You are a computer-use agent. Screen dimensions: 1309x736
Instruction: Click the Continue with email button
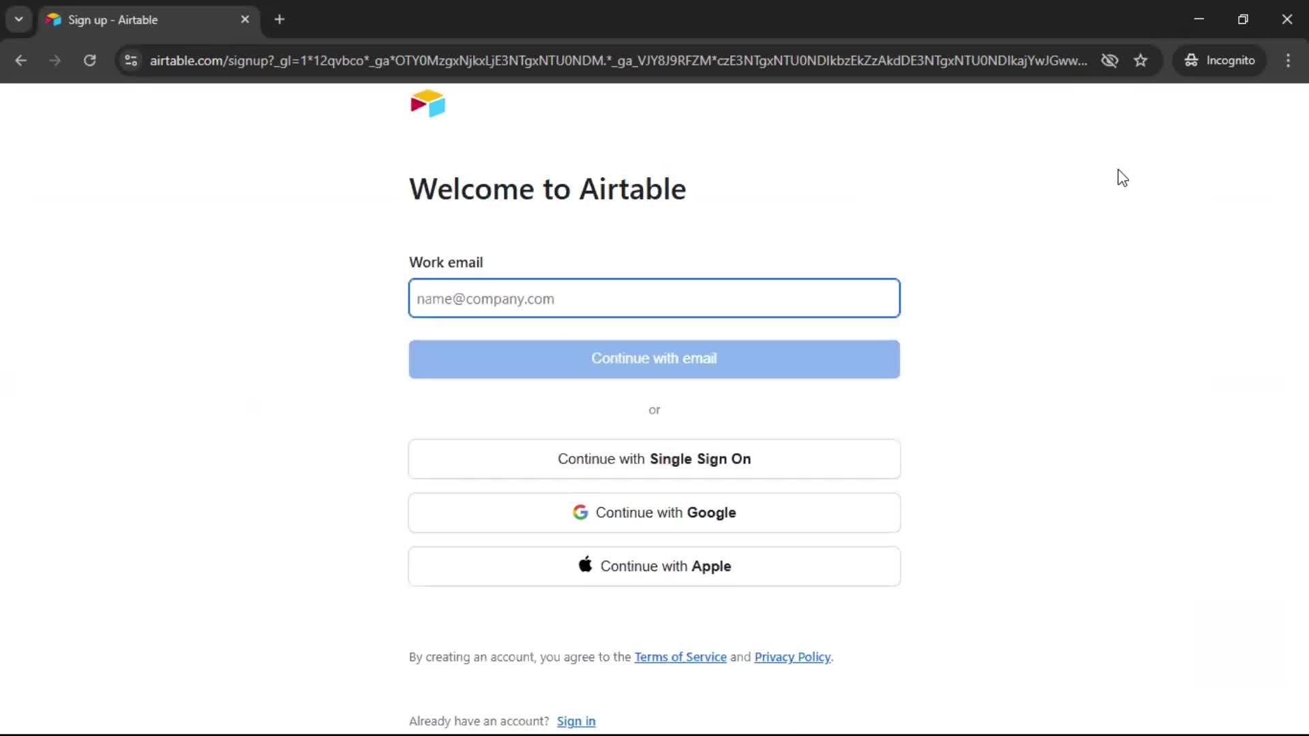pyautogui.click(x=654, y=358)
